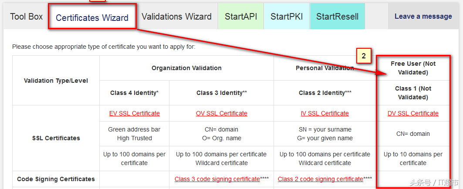Image resolution: width=463 pixels, height=189 pixels.
Task: Open the Tool Box tab
Action: (x=26, y=17)
